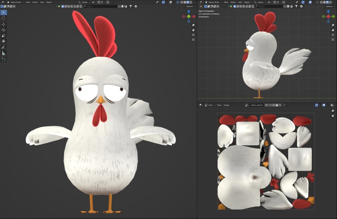Open the Select menu in right viewport
This screenshot has width=337, height=219.
click(233, 2)
